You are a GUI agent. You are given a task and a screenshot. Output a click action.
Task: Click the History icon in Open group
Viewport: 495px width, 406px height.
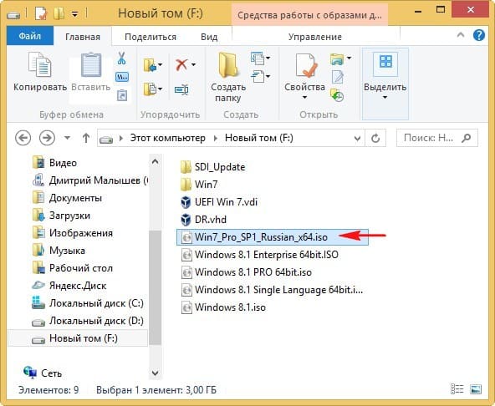pos(337,95)
